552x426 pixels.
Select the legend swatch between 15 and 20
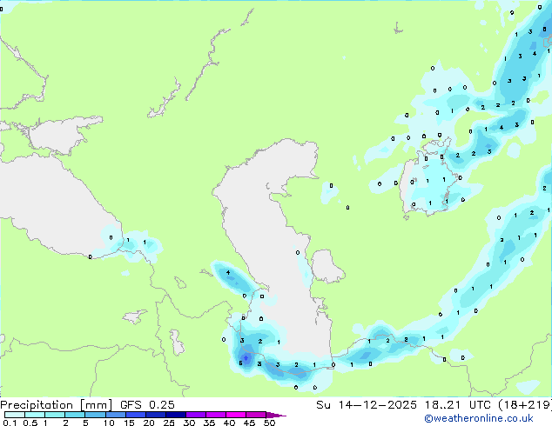(x=136, y=415)
